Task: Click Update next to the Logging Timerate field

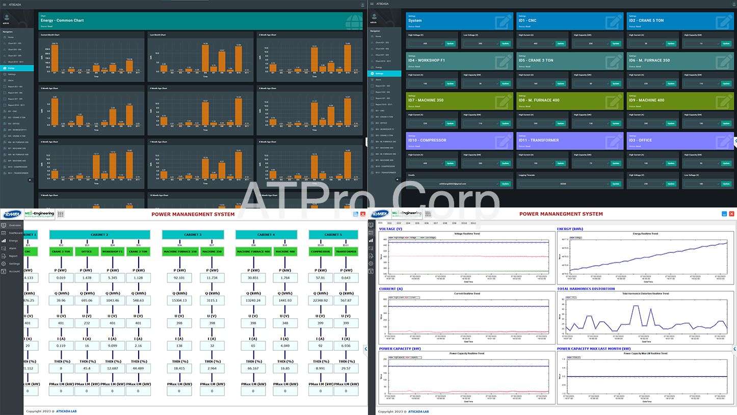Action: pos(615,184)
